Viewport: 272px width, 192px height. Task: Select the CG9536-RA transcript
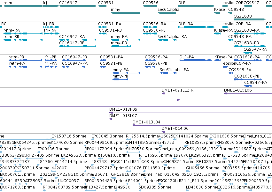click(x=150, y=27)
